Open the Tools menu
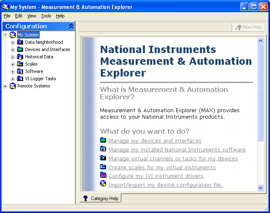This screenshot has height=213, width=270. (x=46, y=16)
